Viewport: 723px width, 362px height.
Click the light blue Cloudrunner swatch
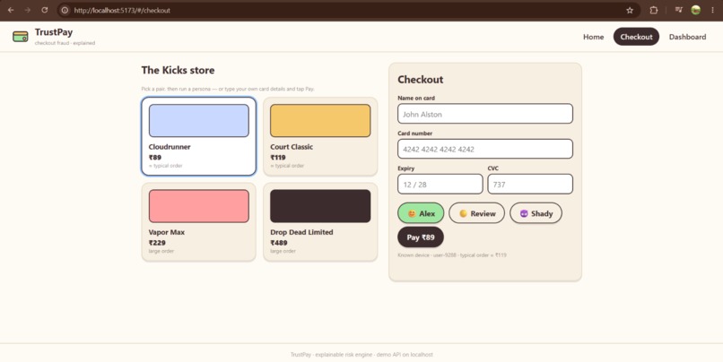pos(199,121)
